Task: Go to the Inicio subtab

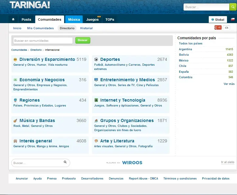Action: point(17,28)
